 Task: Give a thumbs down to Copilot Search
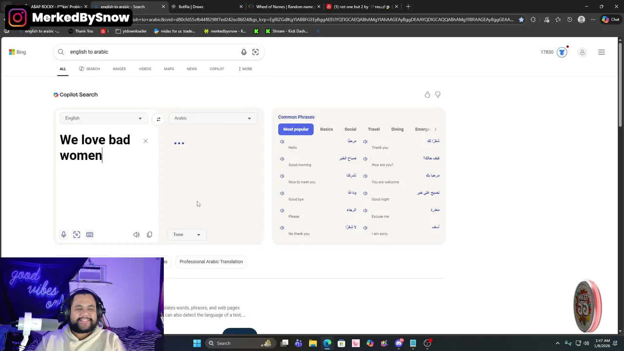pos(438,95)
